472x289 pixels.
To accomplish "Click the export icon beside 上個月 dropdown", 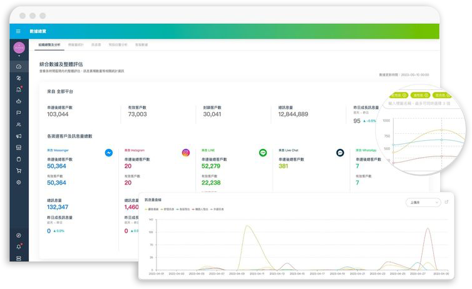I will point(447,202).
